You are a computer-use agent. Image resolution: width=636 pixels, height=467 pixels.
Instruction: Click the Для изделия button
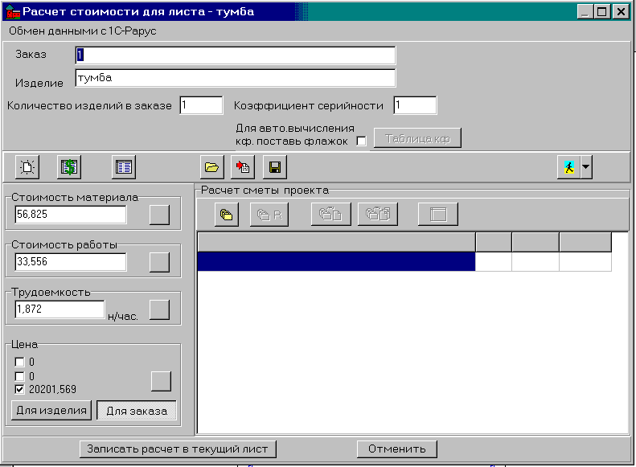coord(51,410)
